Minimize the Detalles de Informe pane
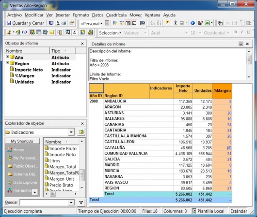 pos(241,44)
